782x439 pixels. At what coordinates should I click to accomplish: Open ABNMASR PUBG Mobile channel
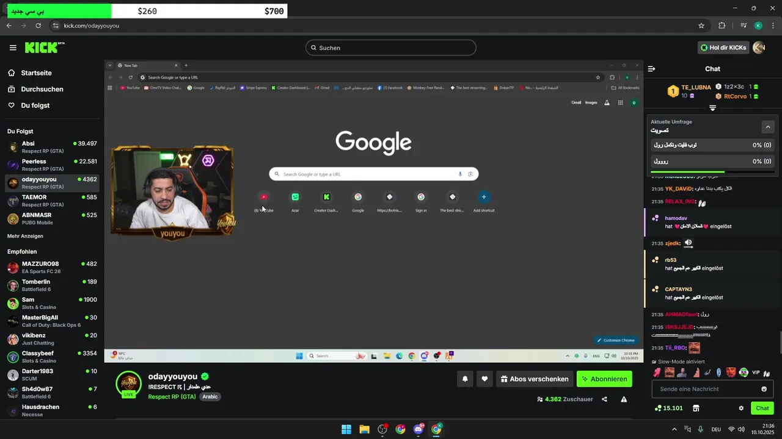(x=52, y=218)
